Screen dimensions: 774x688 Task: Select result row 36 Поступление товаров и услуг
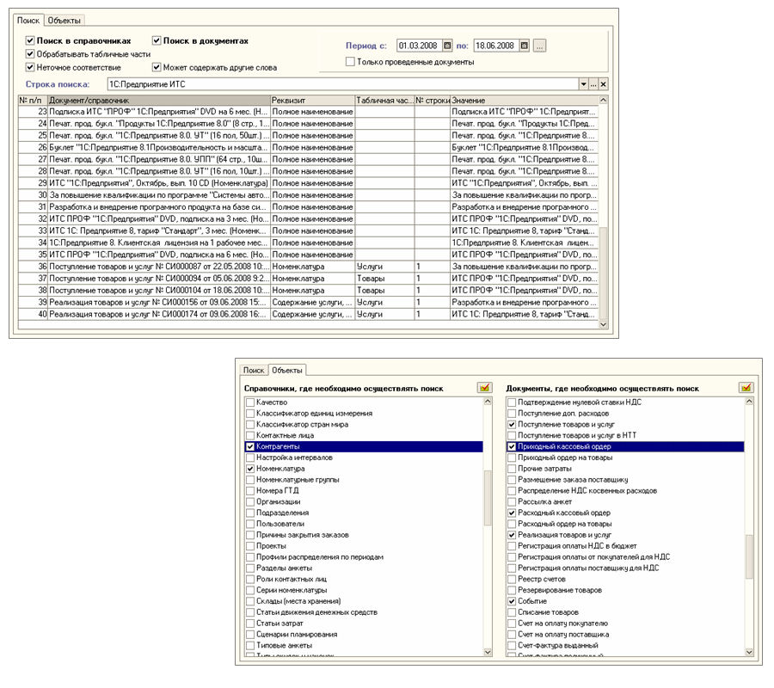click(x=308, y=267)
